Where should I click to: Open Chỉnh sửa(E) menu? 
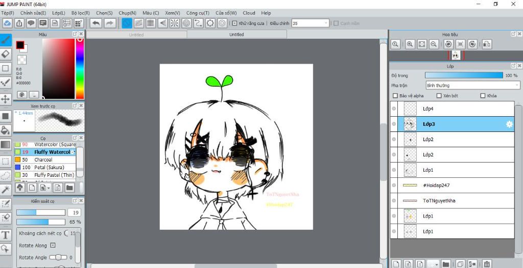coord(33,13)
